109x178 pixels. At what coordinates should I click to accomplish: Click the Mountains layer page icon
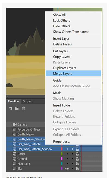(x=14, y=164)
